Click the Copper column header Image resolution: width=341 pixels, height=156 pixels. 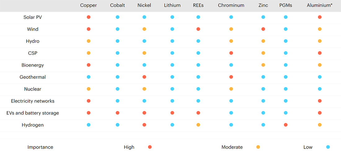[x=89, y=6]
